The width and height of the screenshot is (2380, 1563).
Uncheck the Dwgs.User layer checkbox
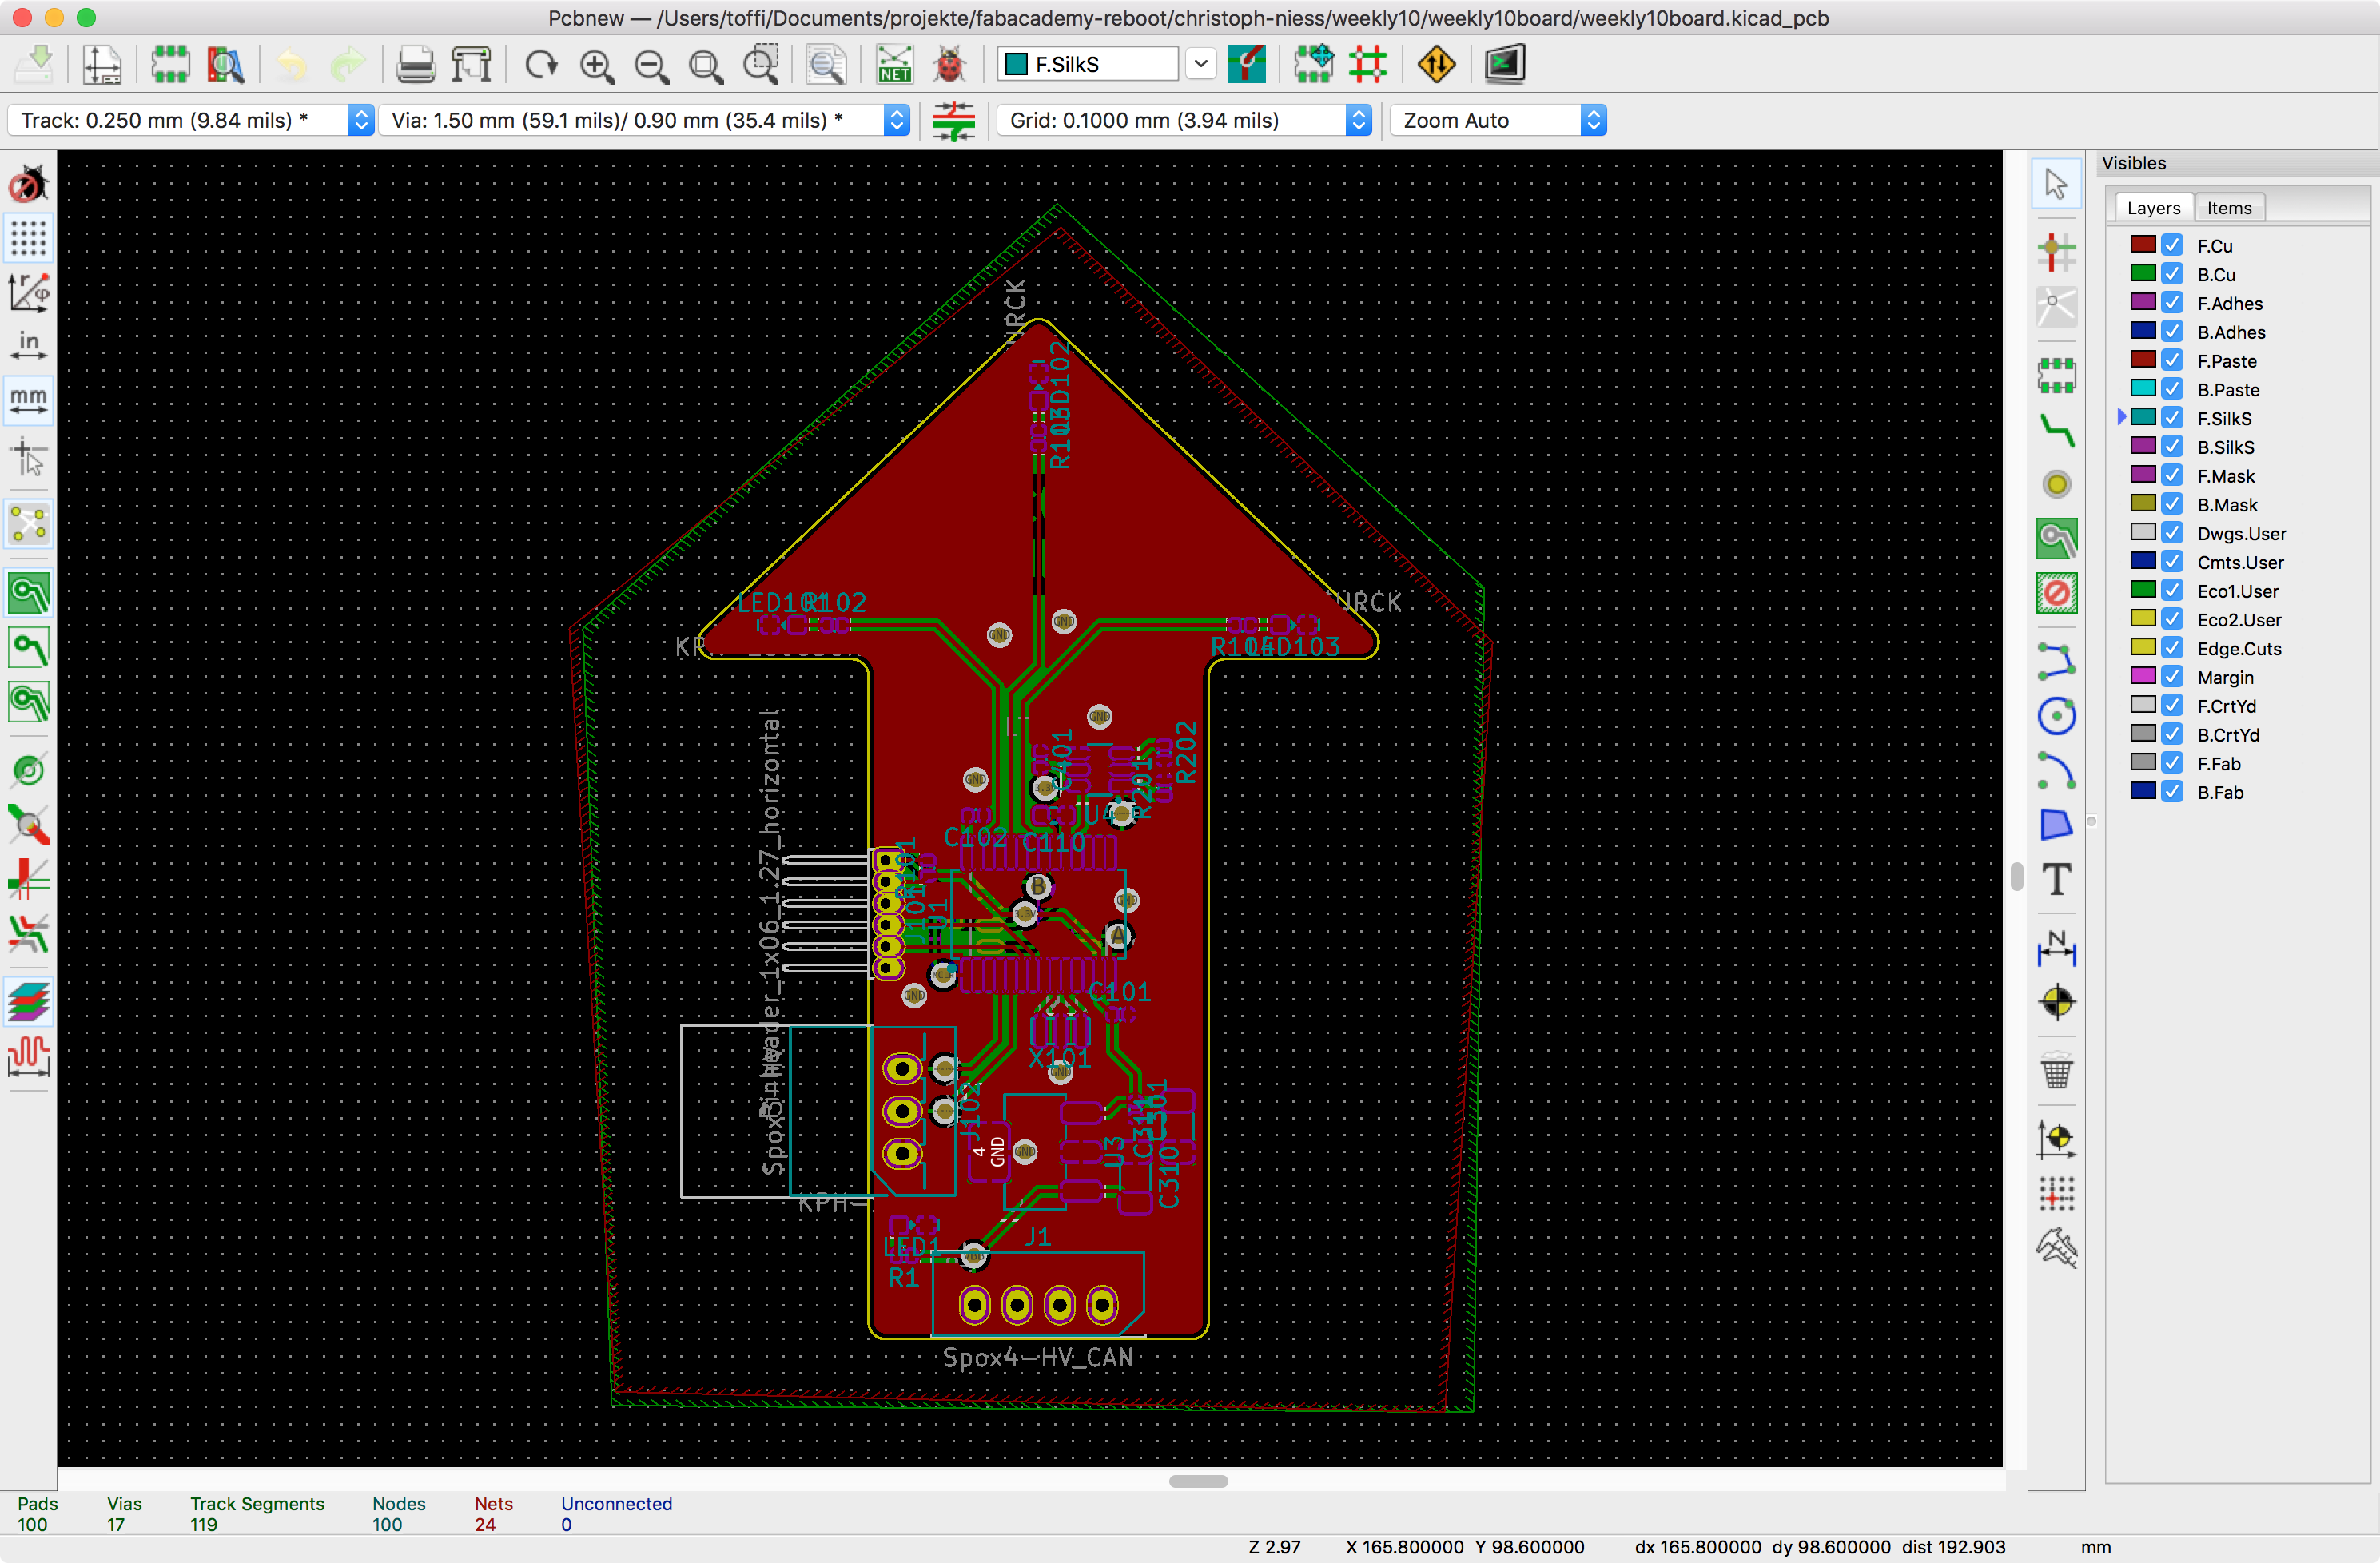coord(2172,533)
